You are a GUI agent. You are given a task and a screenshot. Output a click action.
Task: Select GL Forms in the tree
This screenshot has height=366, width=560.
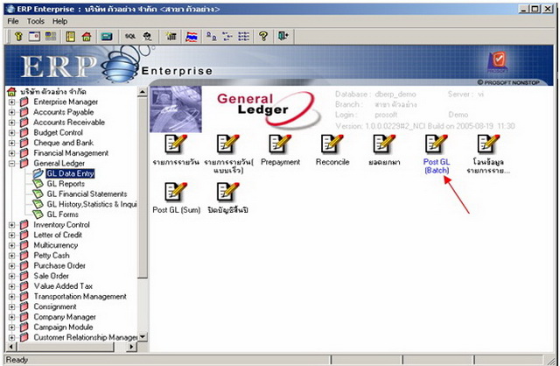coord(62,215)
